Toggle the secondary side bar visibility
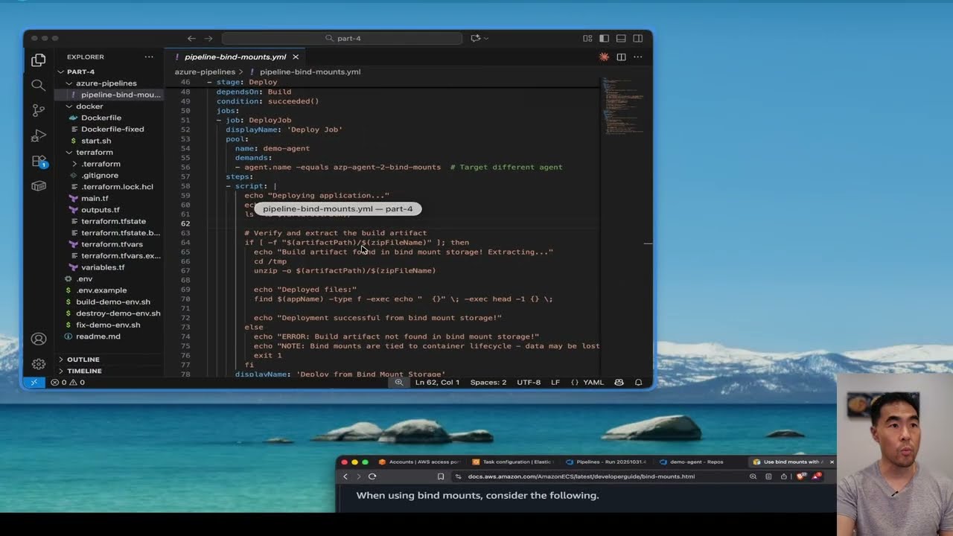This screenshot has width=953, height=536. click(638, 38)
